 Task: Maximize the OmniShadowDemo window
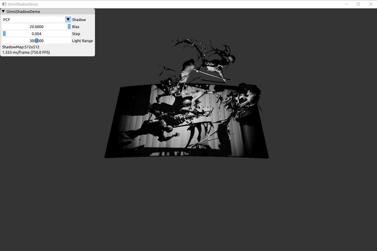358,4
